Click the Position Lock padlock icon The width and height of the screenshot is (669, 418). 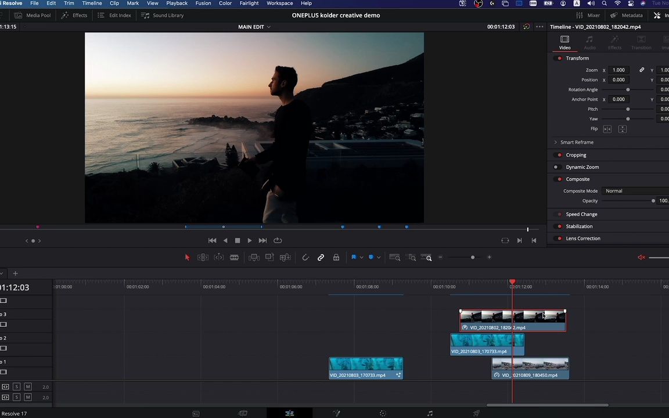tap(336, 257)
